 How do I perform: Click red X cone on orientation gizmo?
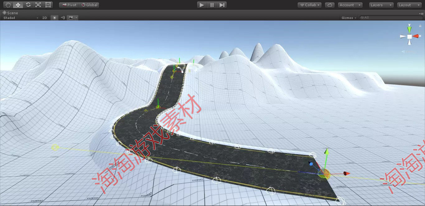coord(416,36)
